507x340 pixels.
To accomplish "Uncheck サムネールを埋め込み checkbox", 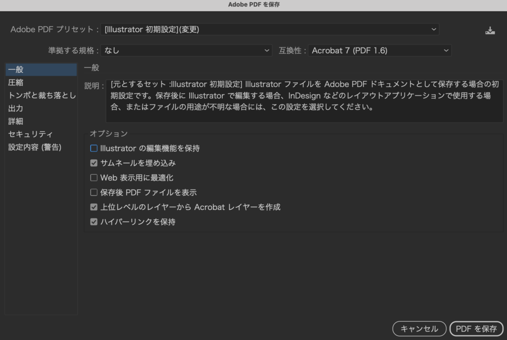I will point(94,163).
